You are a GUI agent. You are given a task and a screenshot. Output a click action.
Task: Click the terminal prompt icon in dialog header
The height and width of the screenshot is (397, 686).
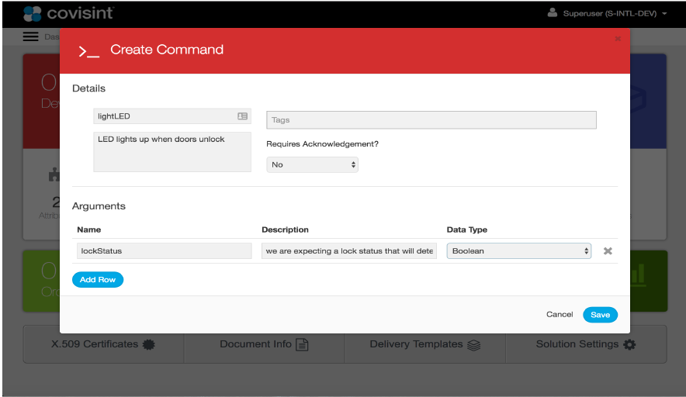pyautogui.click(x=88, y=51)
